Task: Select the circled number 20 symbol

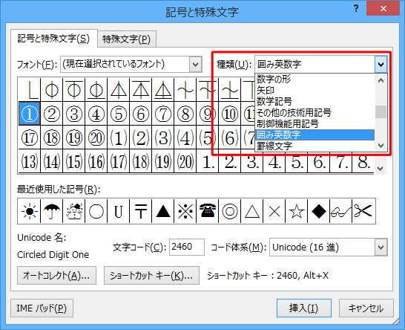Action: click(x=96, y=137)
